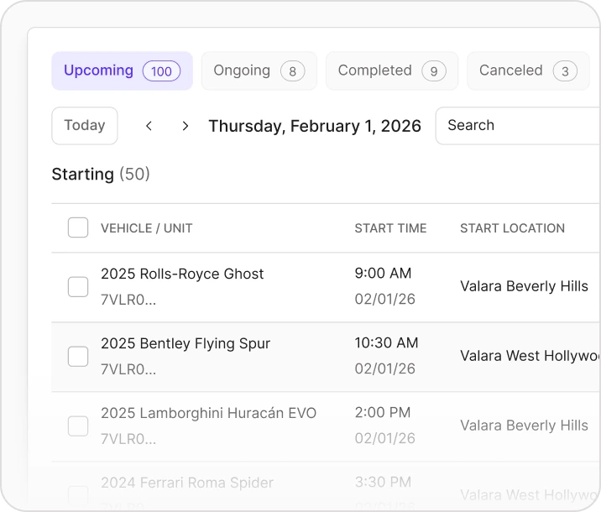Screen dimensions: 601x512
Task: Click the 8 count badge on Ongoing
Action: 292,71
